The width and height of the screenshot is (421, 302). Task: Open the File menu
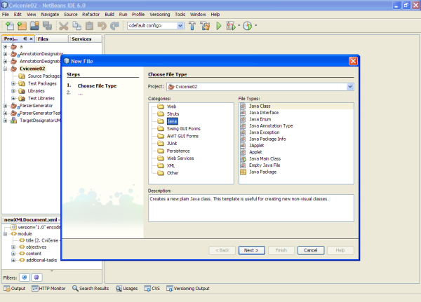click(x=6, y=15)
